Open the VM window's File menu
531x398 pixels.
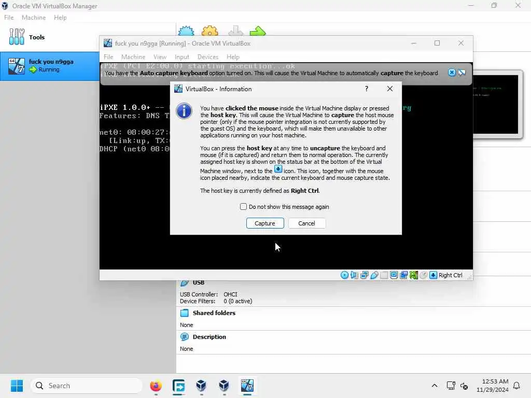click(x=108, y=57)
